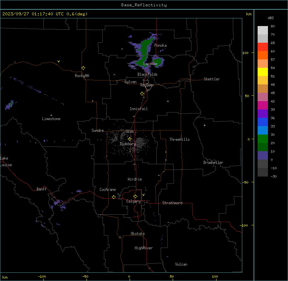Click the white plus marker north of Drumheller
The height and width of the screenshot is (281, 288).
point(204,125)
